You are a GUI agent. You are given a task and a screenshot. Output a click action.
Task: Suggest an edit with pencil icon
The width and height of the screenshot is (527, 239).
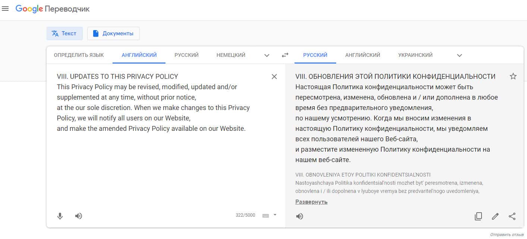tap(495, 216)
